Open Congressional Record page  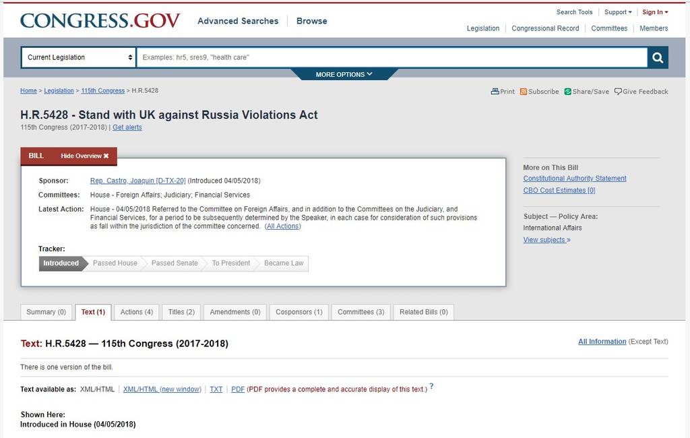pyautogui.click(x=545, y=28)
